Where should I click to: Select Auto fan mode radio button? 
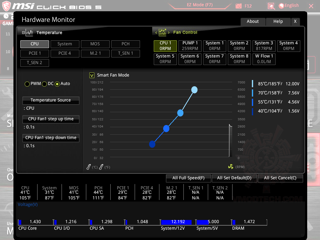(x=57, y=84)
